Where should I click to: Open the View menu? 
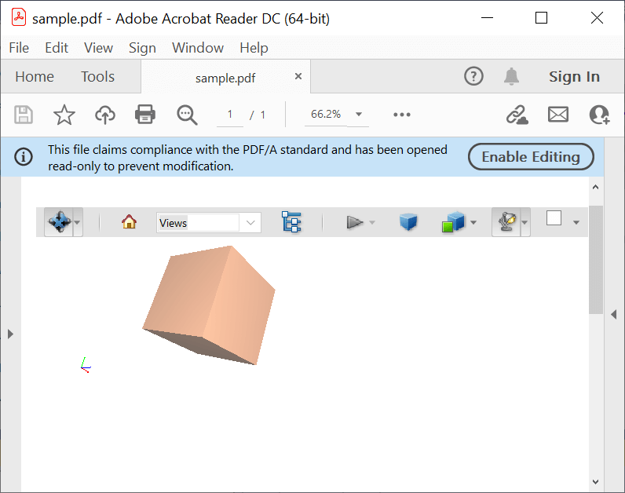point(98,48)
